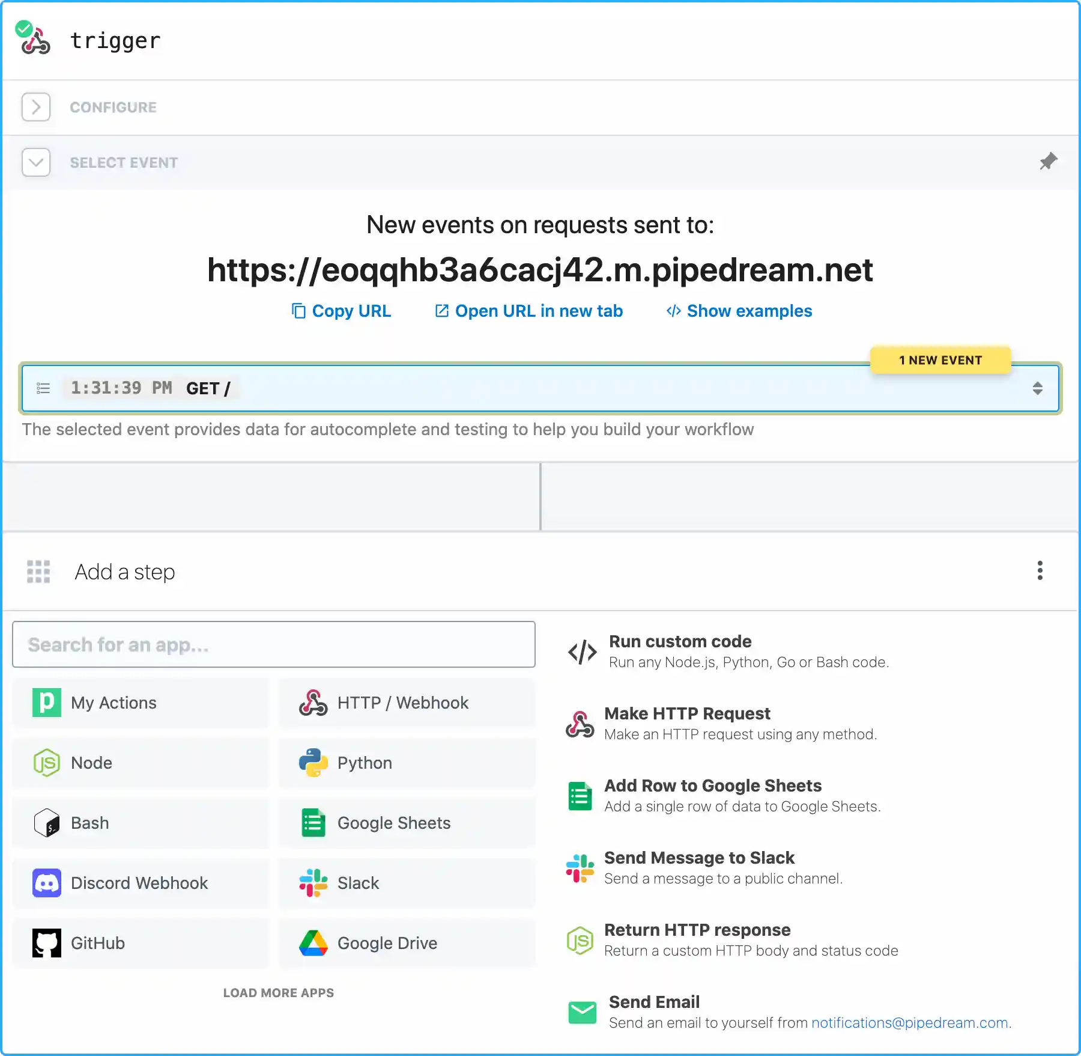Viewport: 1081px width, 1056px height.
Task: Open the Google Sheets app icon
Action: pyautogui.click(x=313, y=823)
